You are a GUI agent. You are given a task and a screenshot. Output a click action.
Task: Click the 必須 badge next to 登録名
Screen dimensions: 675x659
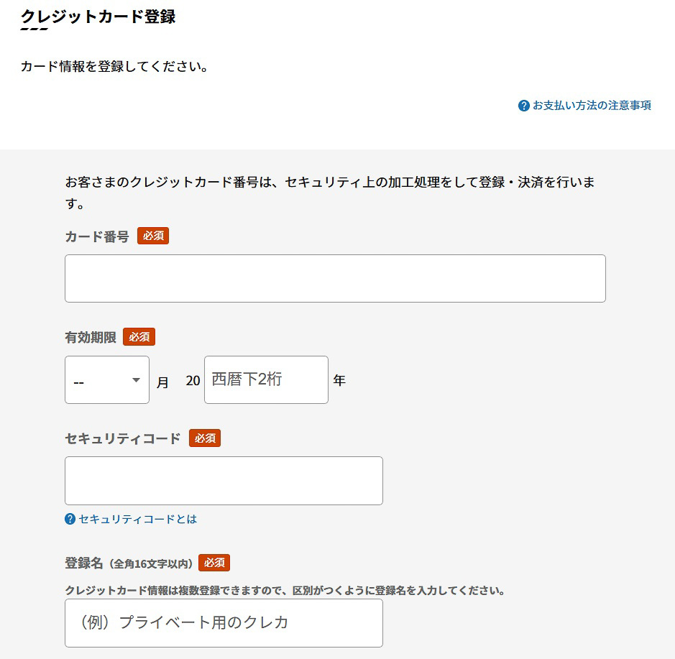point(213,563)
